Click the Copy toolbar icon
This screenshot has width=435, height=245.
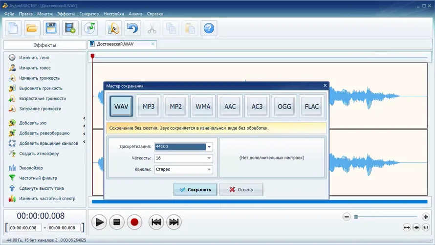(x=171, y=28)
